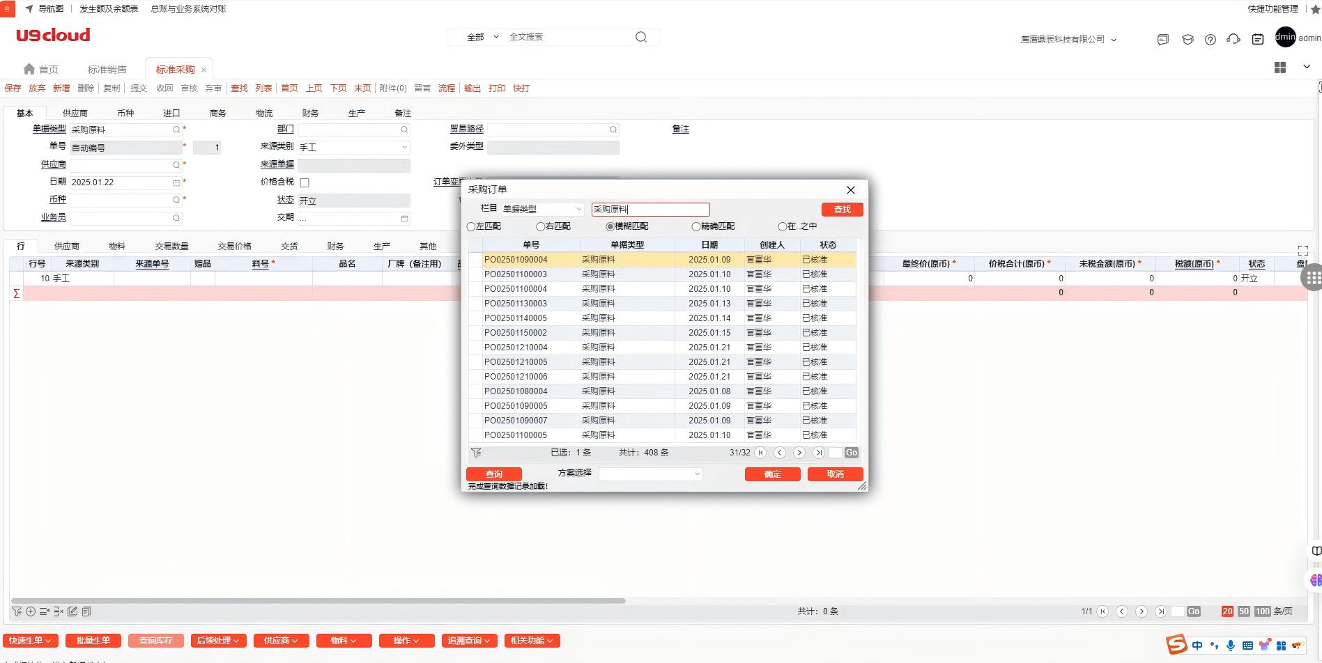Open the help question mark icon
Viewport: 1322px width, 663px height.
coord(1210,40)
